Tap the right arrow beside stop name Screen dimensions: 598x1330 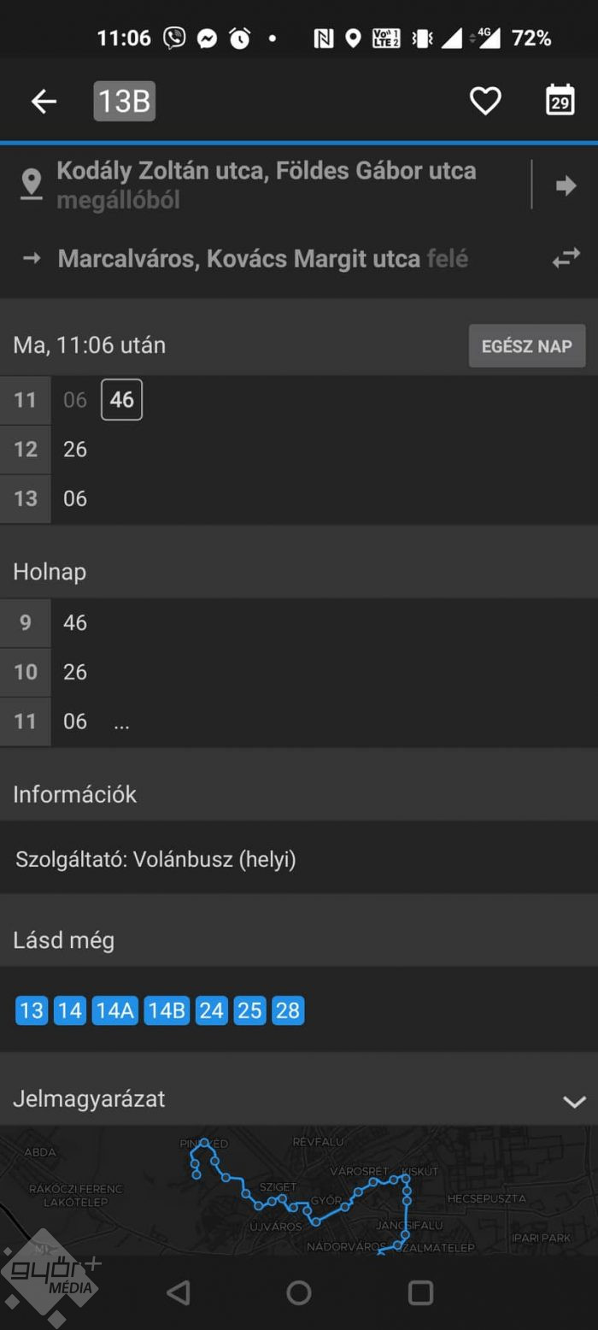tap(566, 185)
